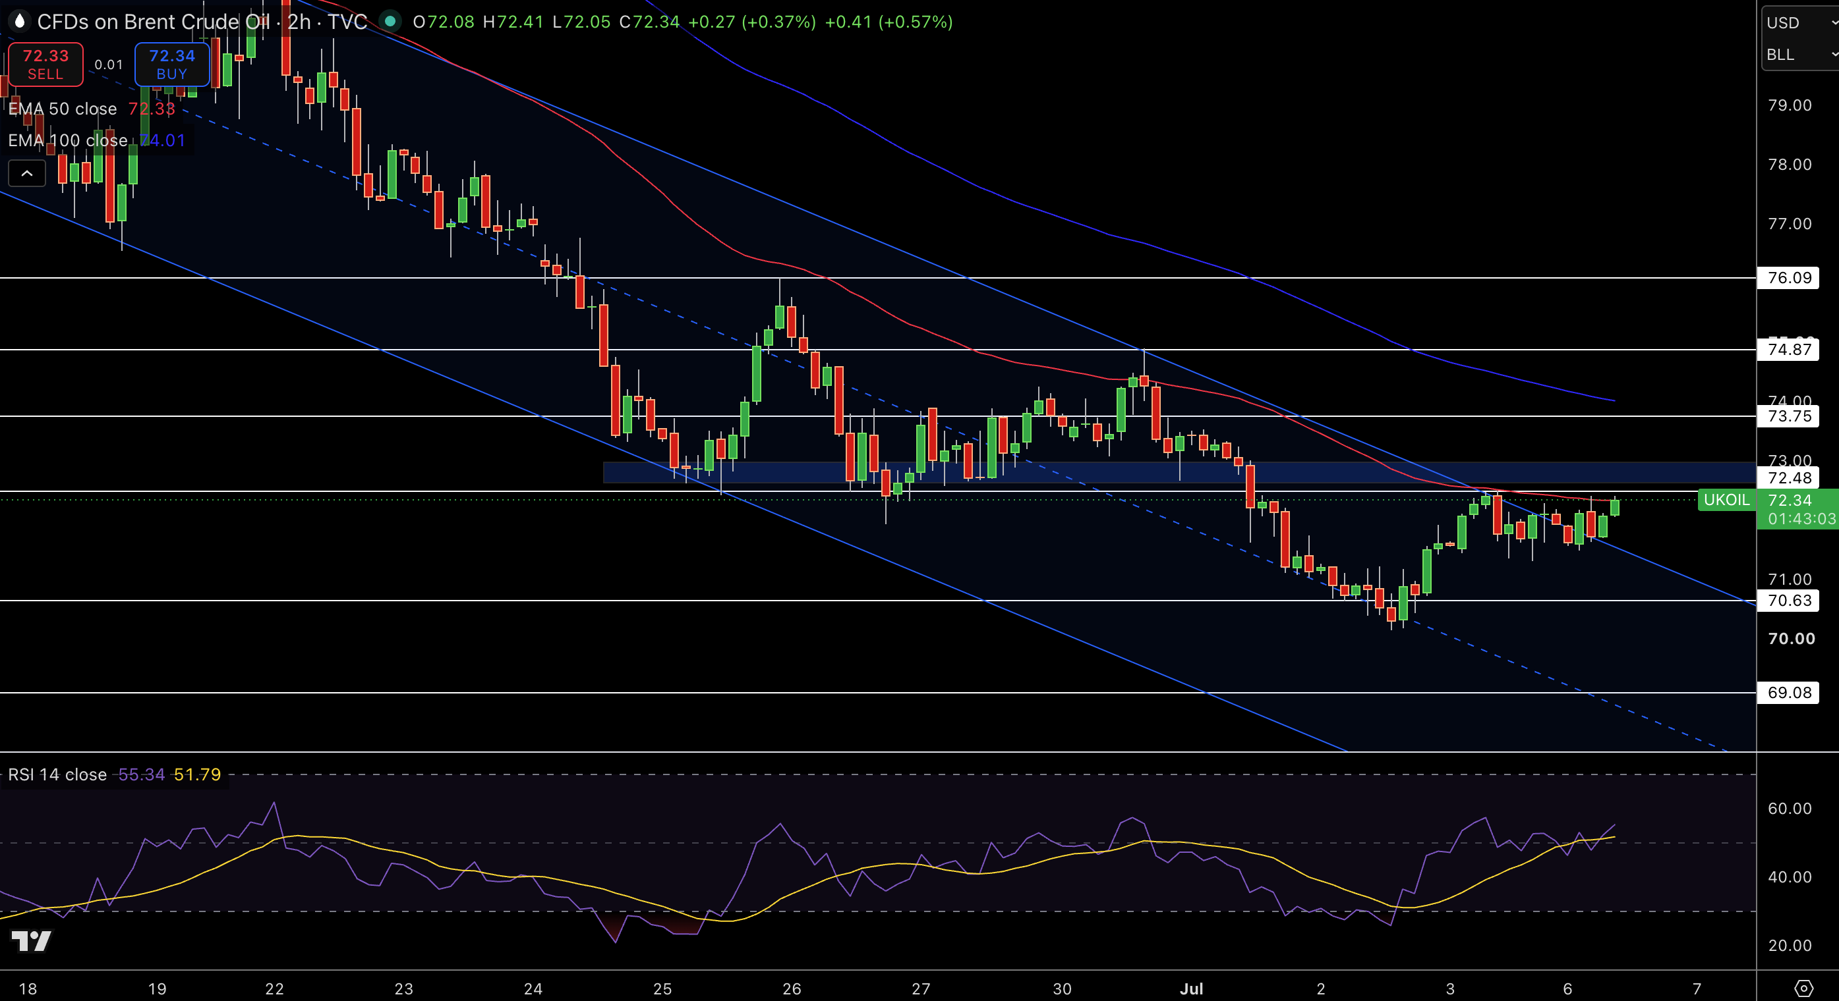Click the 0.01 spread value
The width and height of the screenshot is (1839, 1001).
click(x=109, y=65)
